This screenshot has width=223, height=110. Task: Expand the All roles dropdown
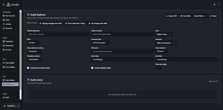33,43
